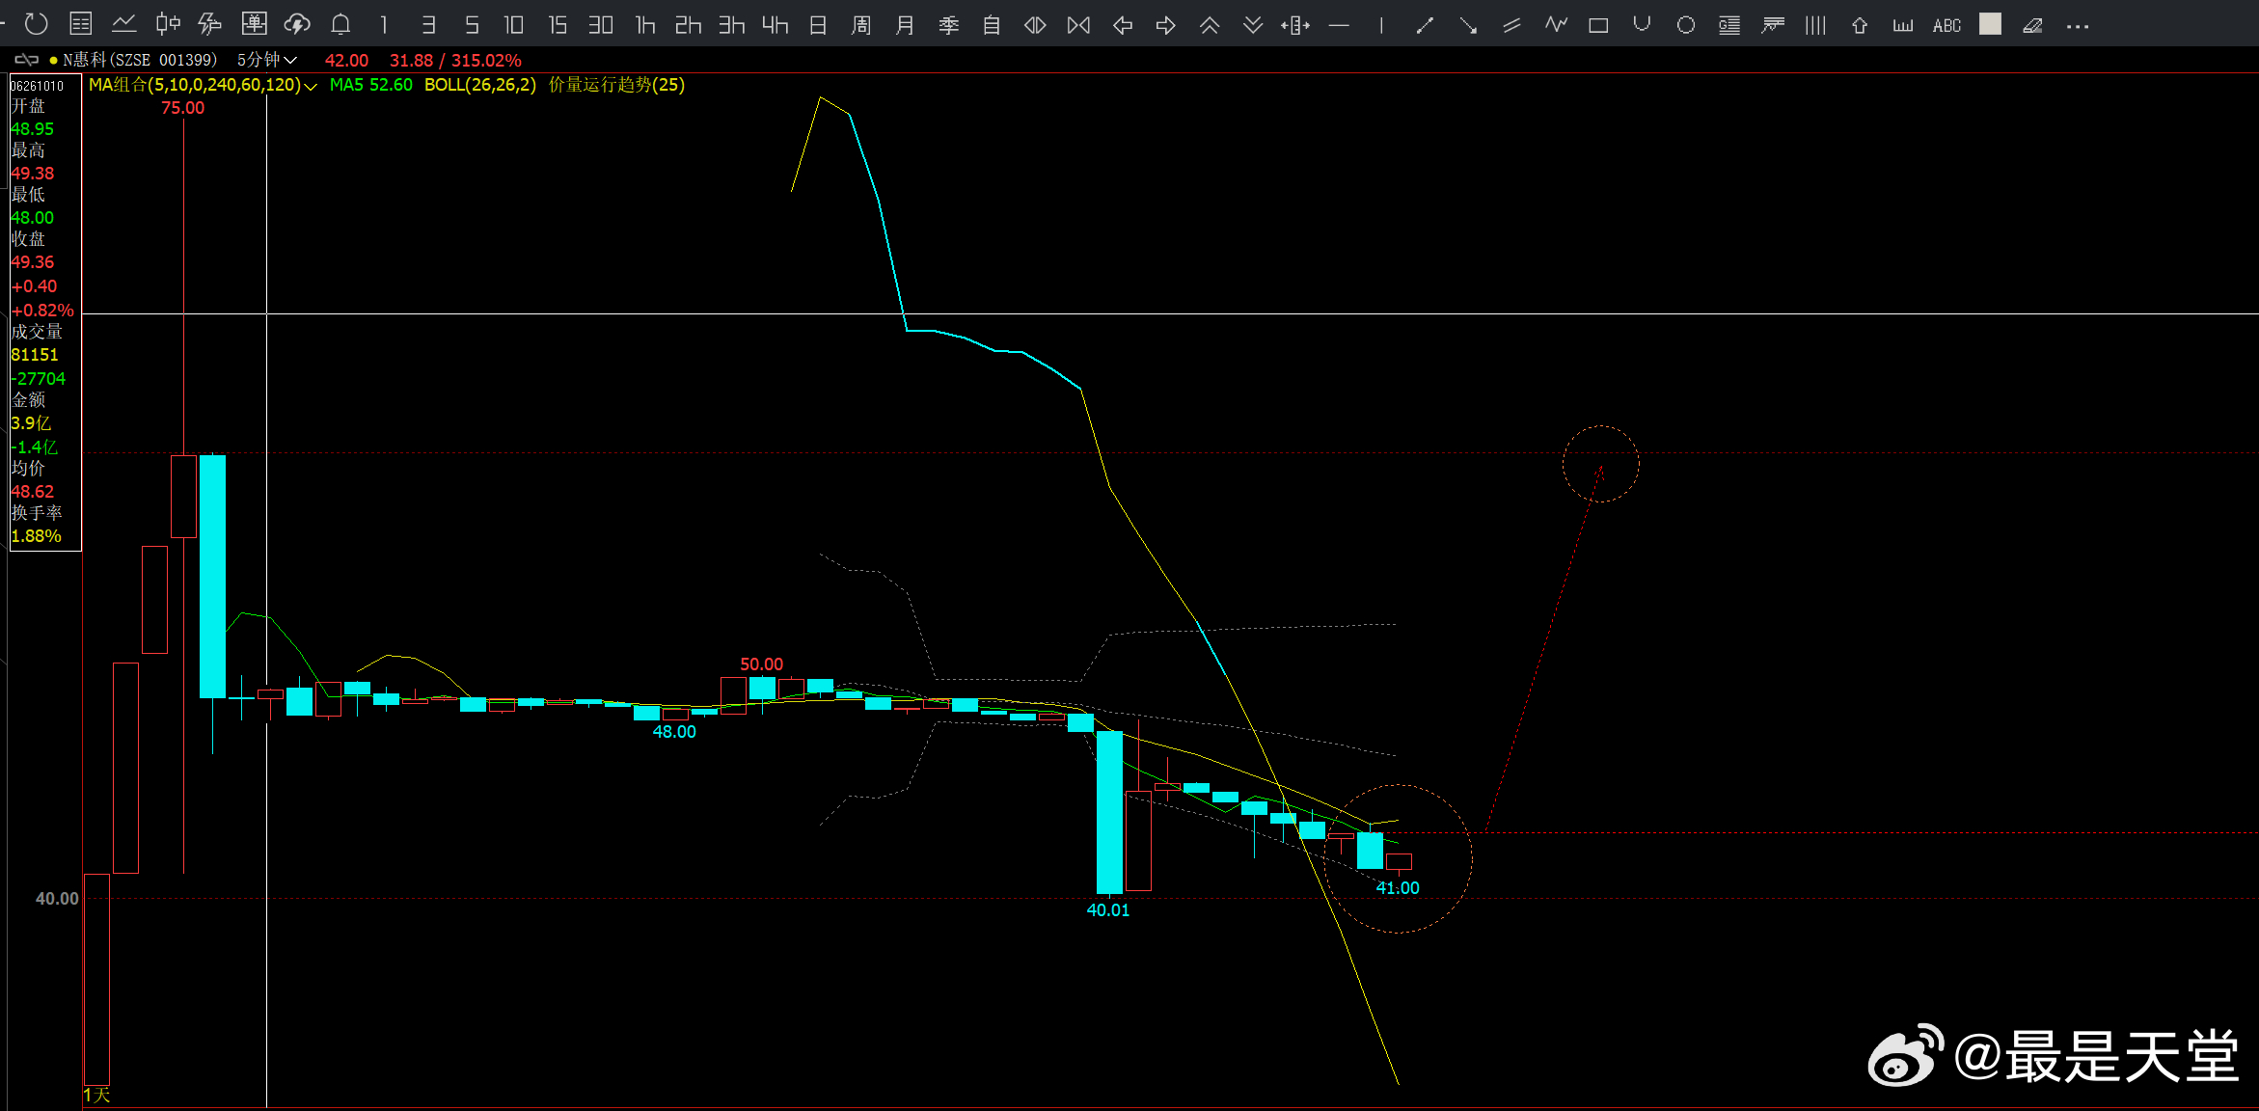Open the more tools ellipsis menu
This screenshot has height=1111, width=2259.
pyautogui.click(x=2078, y=26)
